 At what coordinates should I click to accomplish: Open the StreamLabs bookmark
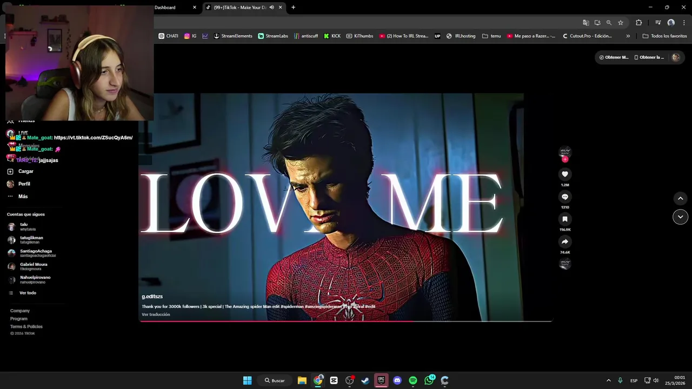point(273,36)
